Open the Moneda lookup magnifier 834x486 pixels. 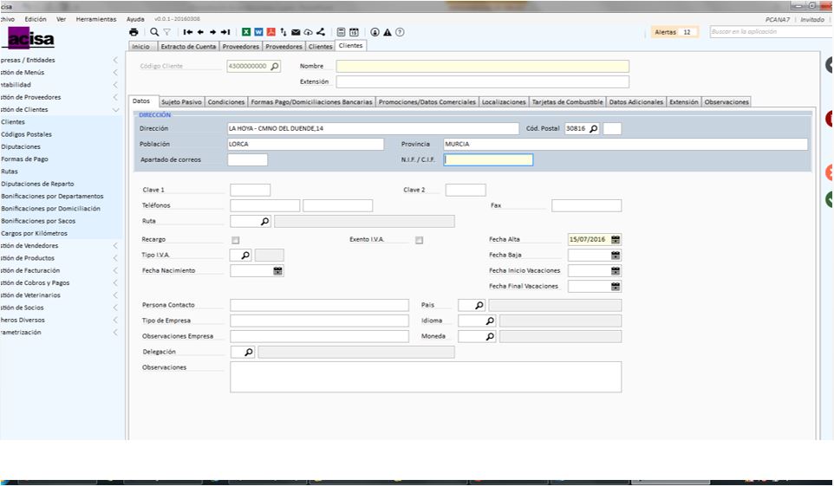pos(490,336)
